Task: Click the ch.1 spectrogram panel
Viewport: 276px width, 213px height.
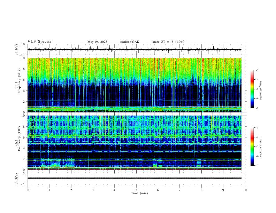Action: [x=134, y=85]
